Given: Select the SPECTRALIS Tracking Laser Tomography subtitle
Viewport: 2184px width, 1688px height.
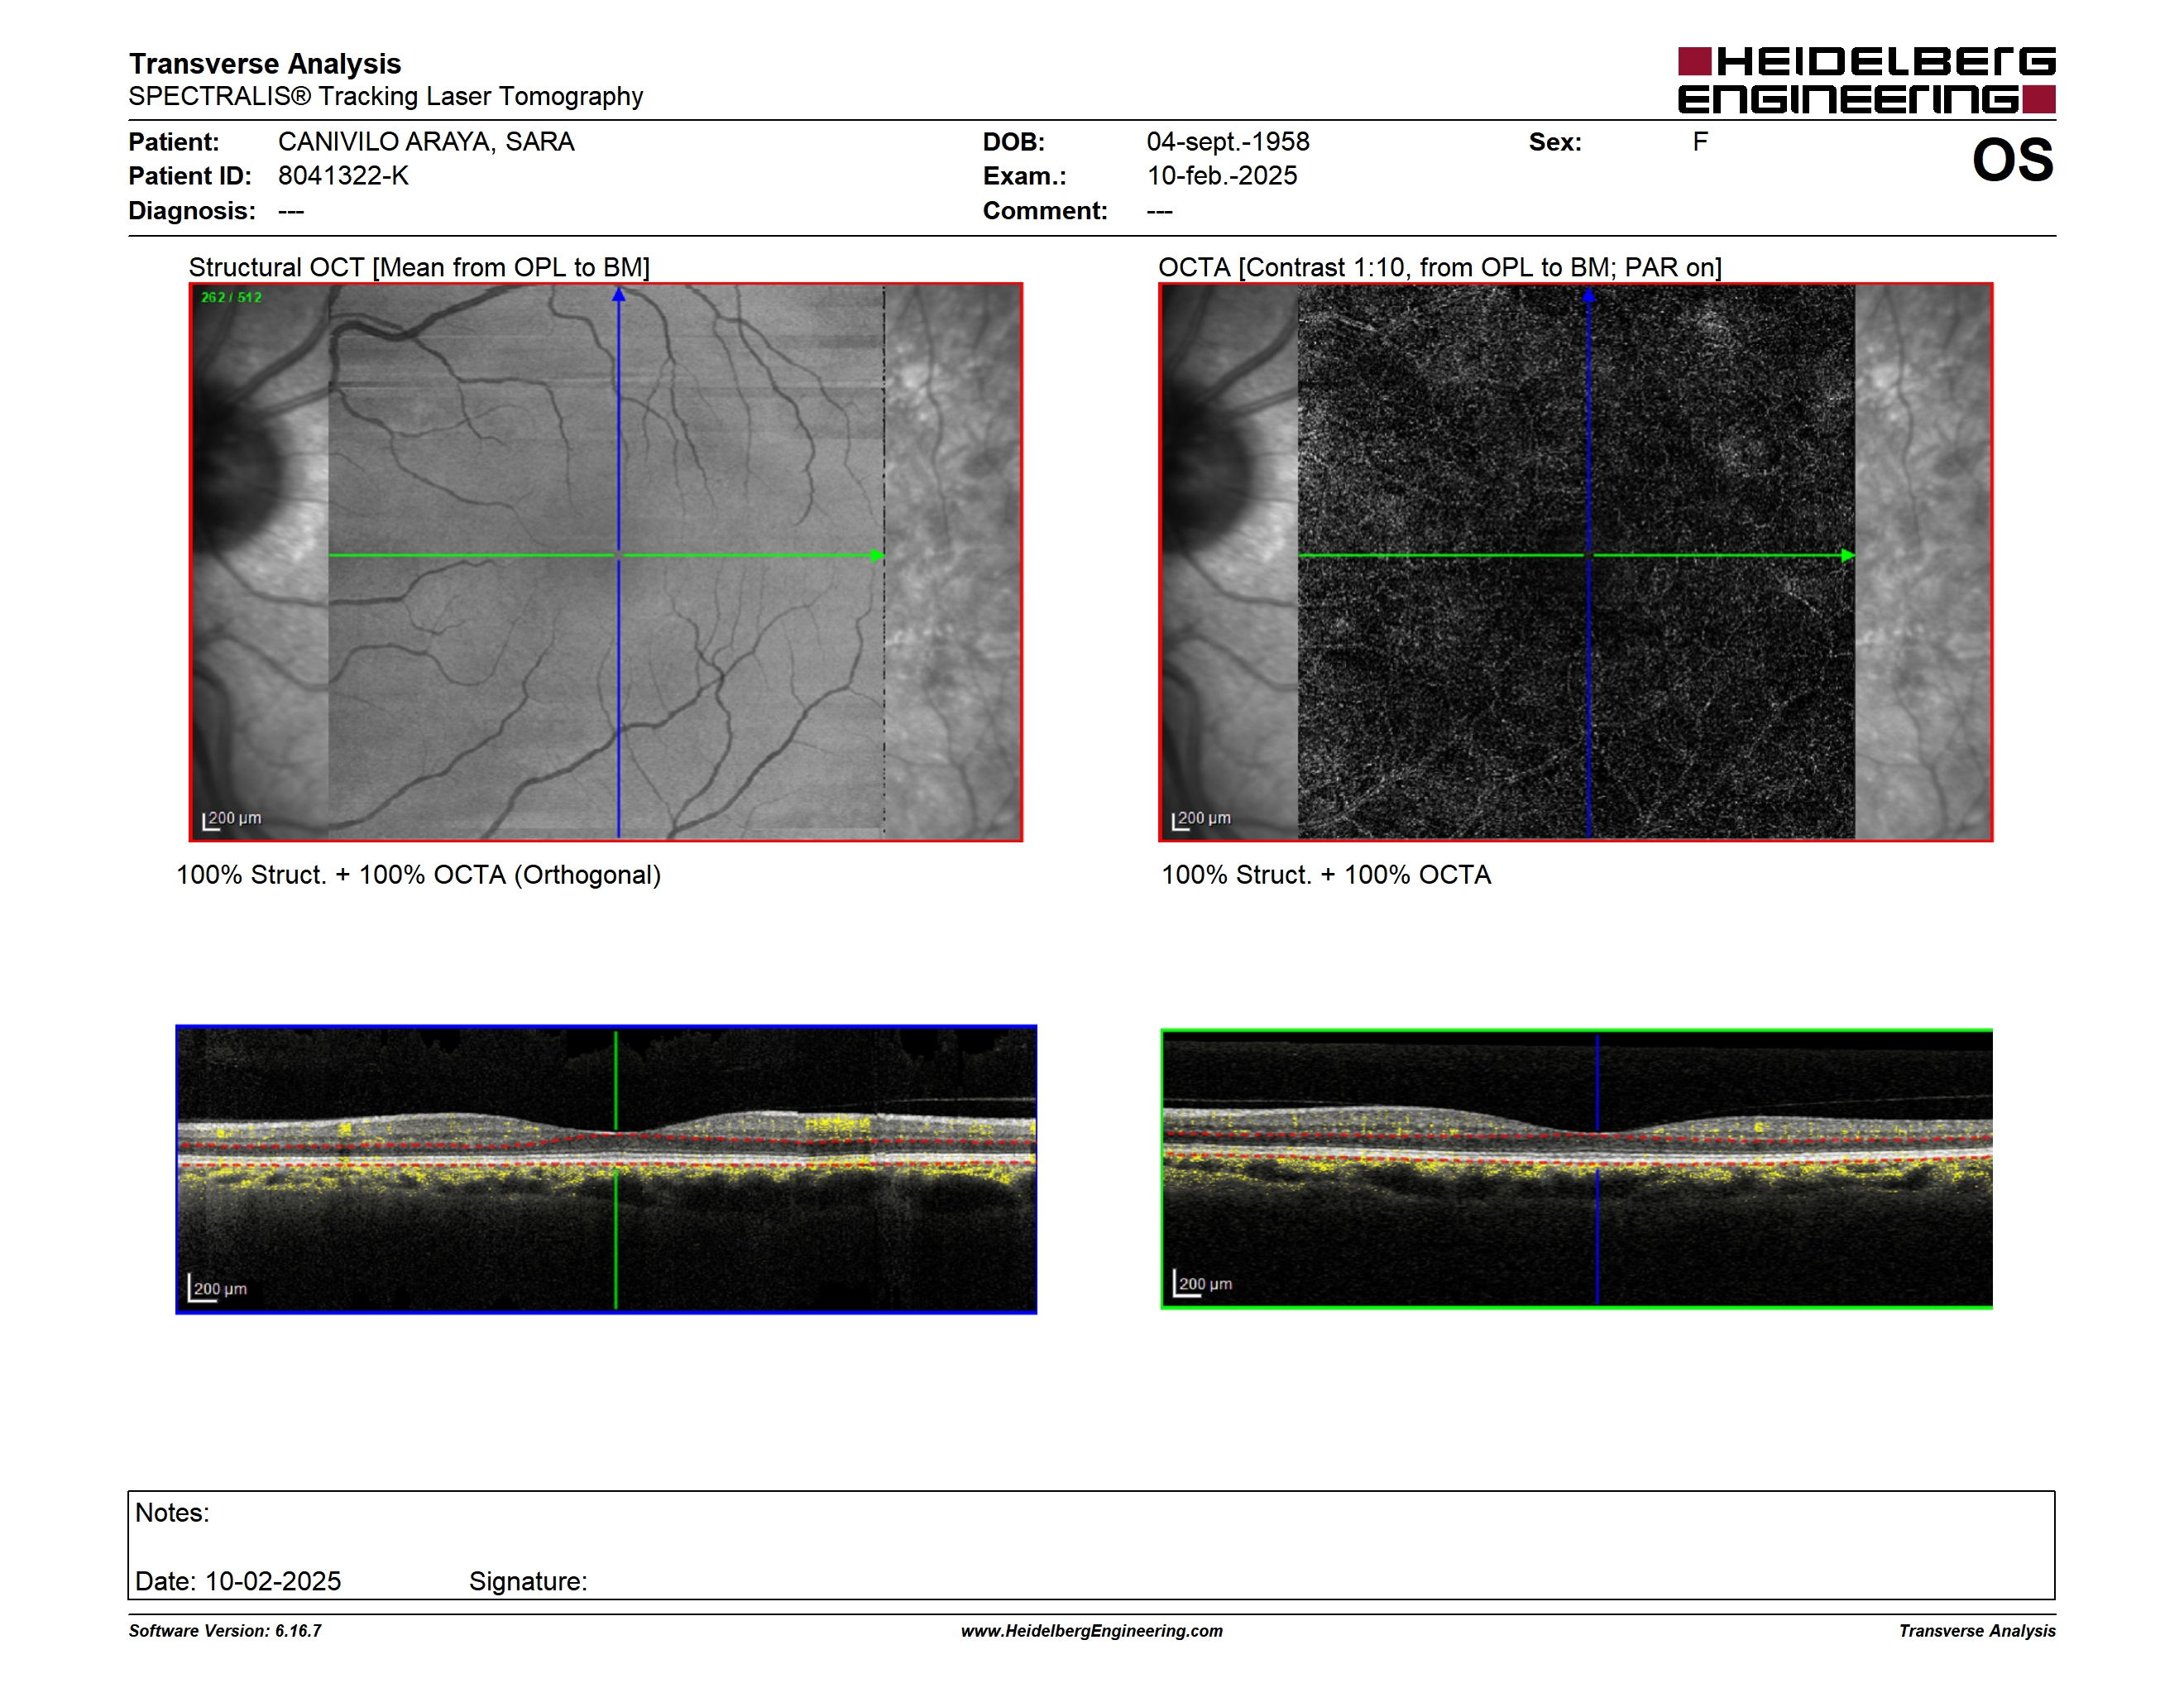Looking at the screenshot, I should (386, 97).
